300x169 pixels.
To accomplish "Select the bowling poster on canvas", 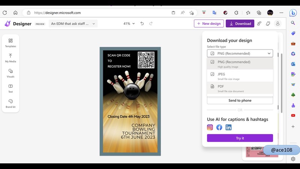I will click(x=130, y=101).
